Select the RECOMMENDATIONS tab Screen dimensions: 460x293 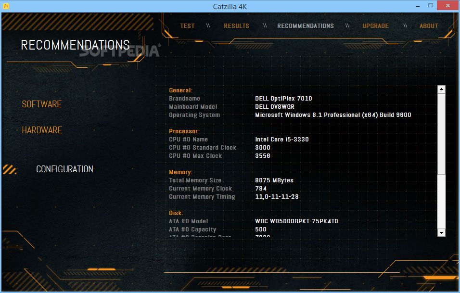pos(306,26)
